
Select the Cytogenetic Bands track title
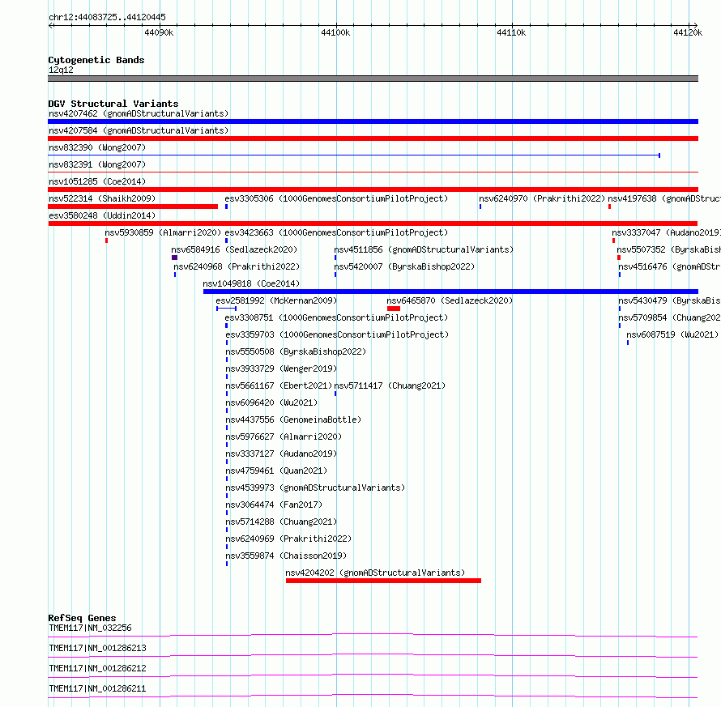(x=96, y=60)
